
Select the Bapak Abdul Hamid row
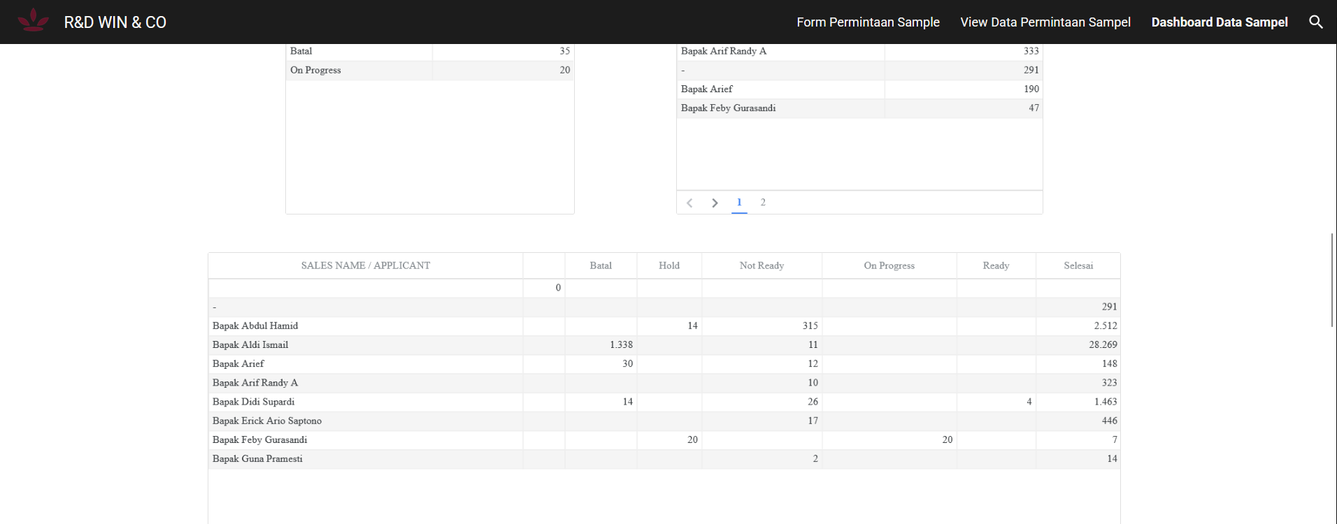click(x=255, y=326)
